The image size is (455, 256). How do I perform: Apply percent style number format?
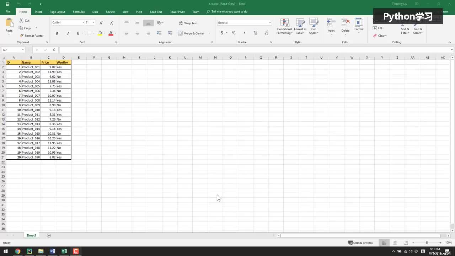click(234, 33)
